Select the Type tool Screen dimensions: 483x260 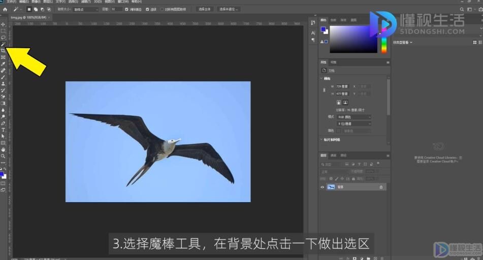click(3, 130)
